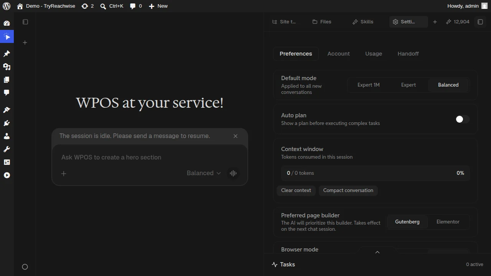The image size is (491, 276).
Task: Open the Handoff settings tab
Action: pyautogui.click(x=408, y=54)
